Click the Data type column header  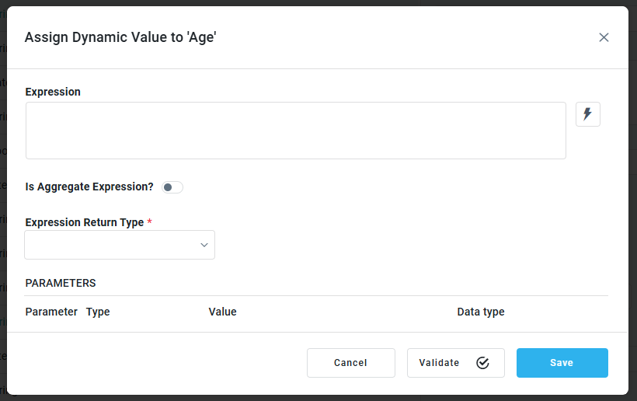[x=480, y=312]
